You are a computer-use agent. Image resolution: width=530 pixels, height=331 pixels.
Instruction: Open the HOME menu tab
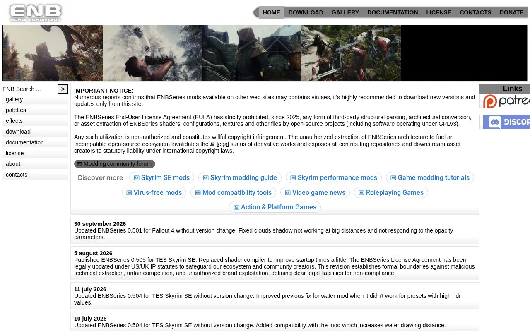pos(272,12)
